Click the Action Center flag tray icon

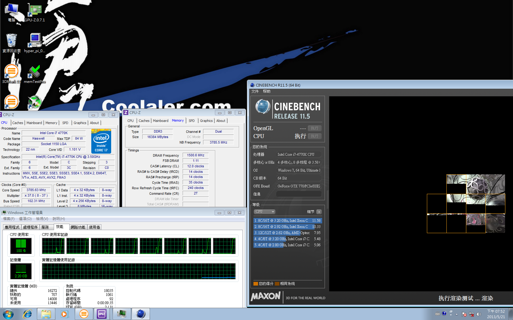[x=464, y=314]
